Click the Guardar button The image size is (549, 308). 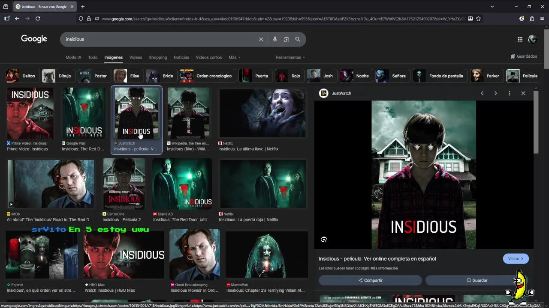click(x=477, y=281)
